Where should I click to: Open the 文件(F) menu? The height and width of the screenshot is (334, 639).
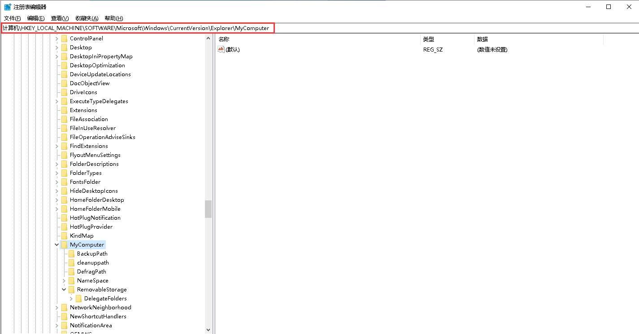[13, 18]
